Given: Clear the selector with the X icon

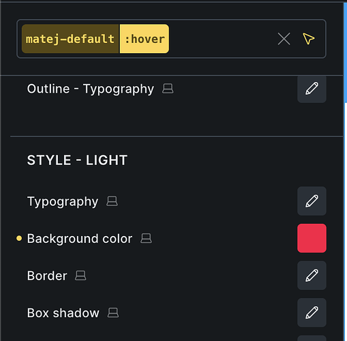Looking at the screenshot, I should pos(284,39).
